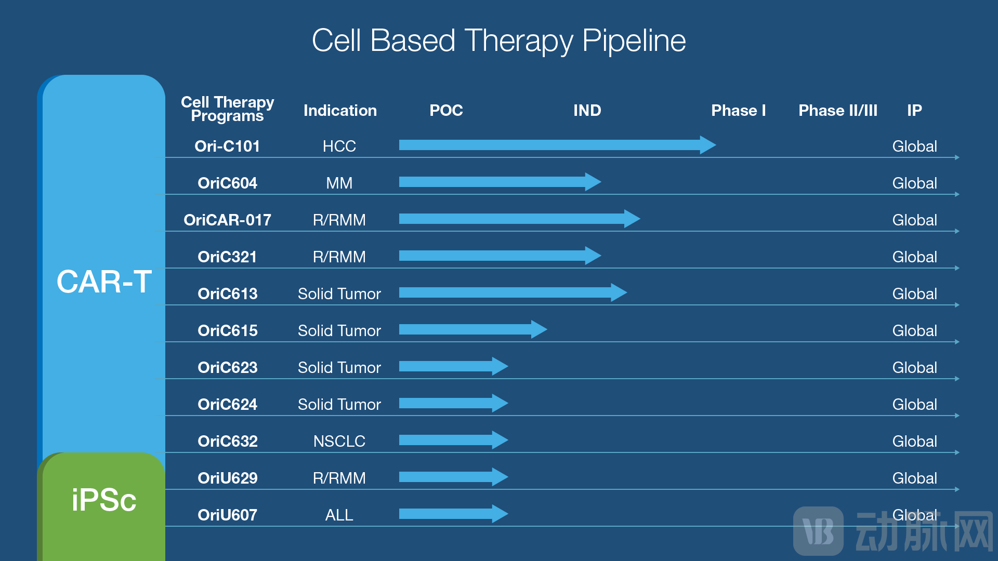Click the OriU629 program name

pos(227,478)
